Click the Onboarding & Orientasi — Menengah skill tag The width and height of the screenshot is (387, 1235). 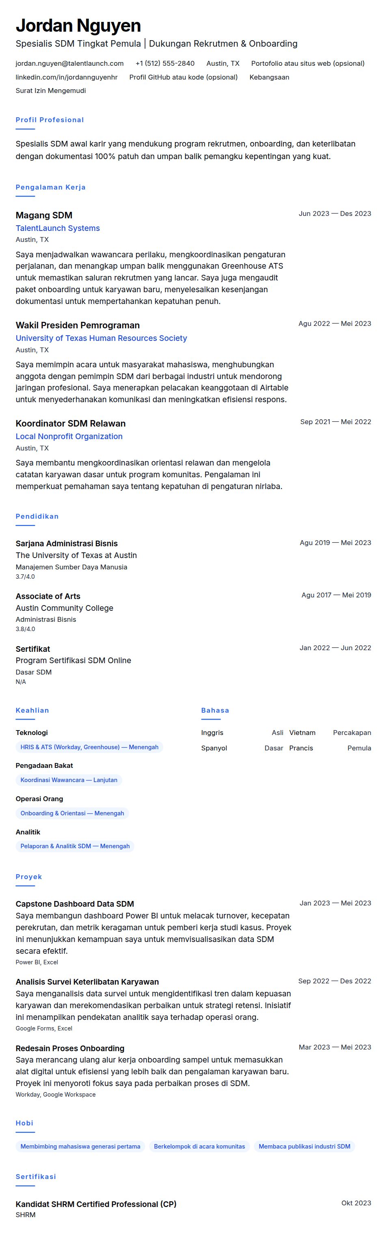(x=72, y=813)
